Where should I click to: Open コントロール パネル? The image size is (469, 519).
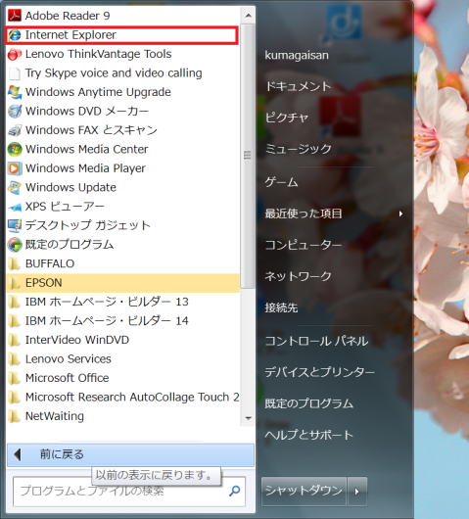click(x=316, y=341)
